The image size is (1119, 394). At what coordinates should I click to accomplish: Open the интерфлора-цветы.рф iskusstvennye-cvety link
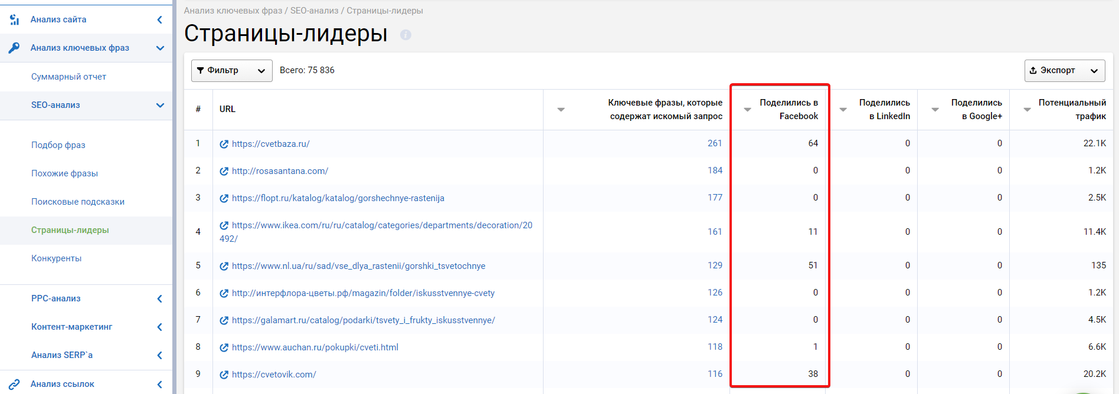pos(364,293)
